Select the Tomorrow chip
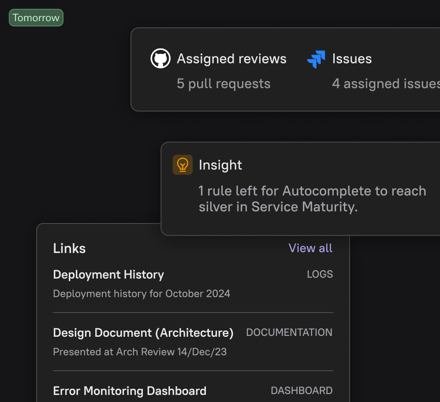The width and height of the screenshot is (440, 402). (36, 18)
